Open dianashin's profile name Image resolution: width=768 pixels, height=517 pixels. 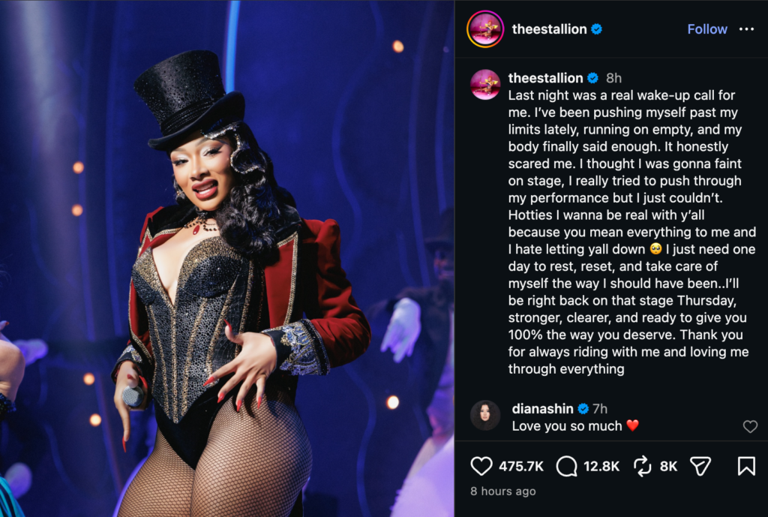click(x=542, y=408)
